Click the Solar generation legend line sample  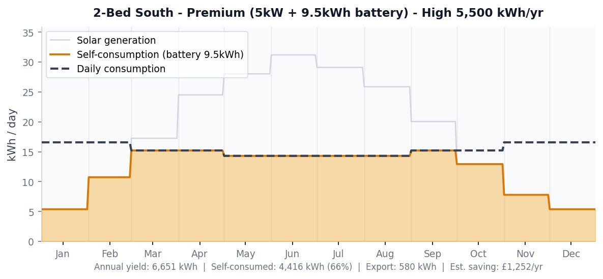click(60, 40)
